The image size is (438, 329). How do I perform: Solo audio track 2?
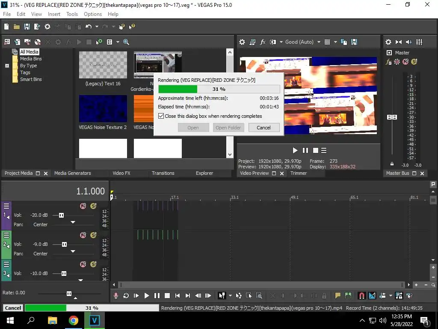click(x=93, y=235)
